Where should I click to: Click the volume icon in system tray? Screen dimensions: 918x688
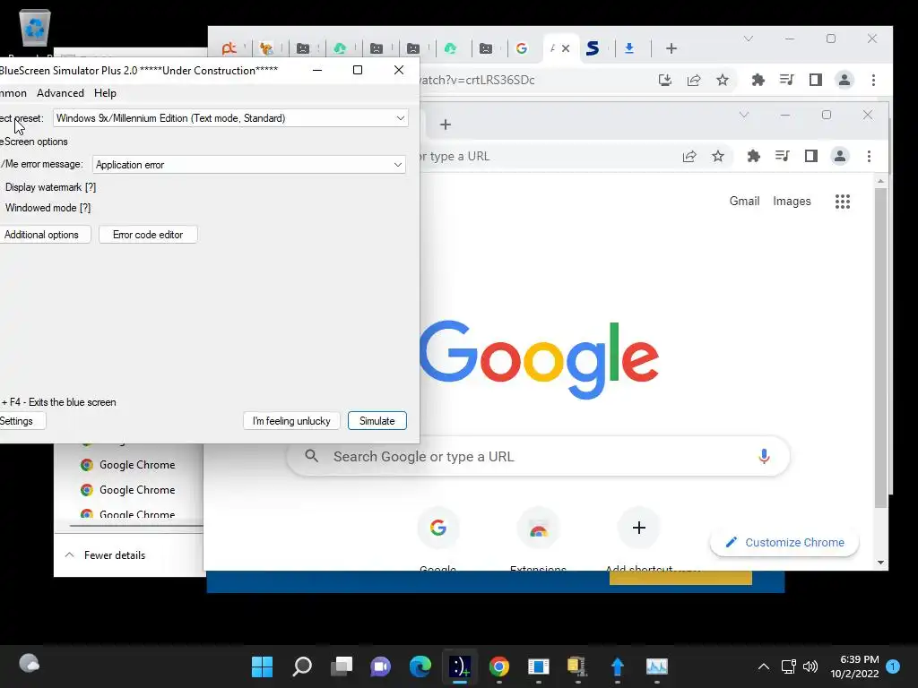pyautogui.click(x=810, y=666)
